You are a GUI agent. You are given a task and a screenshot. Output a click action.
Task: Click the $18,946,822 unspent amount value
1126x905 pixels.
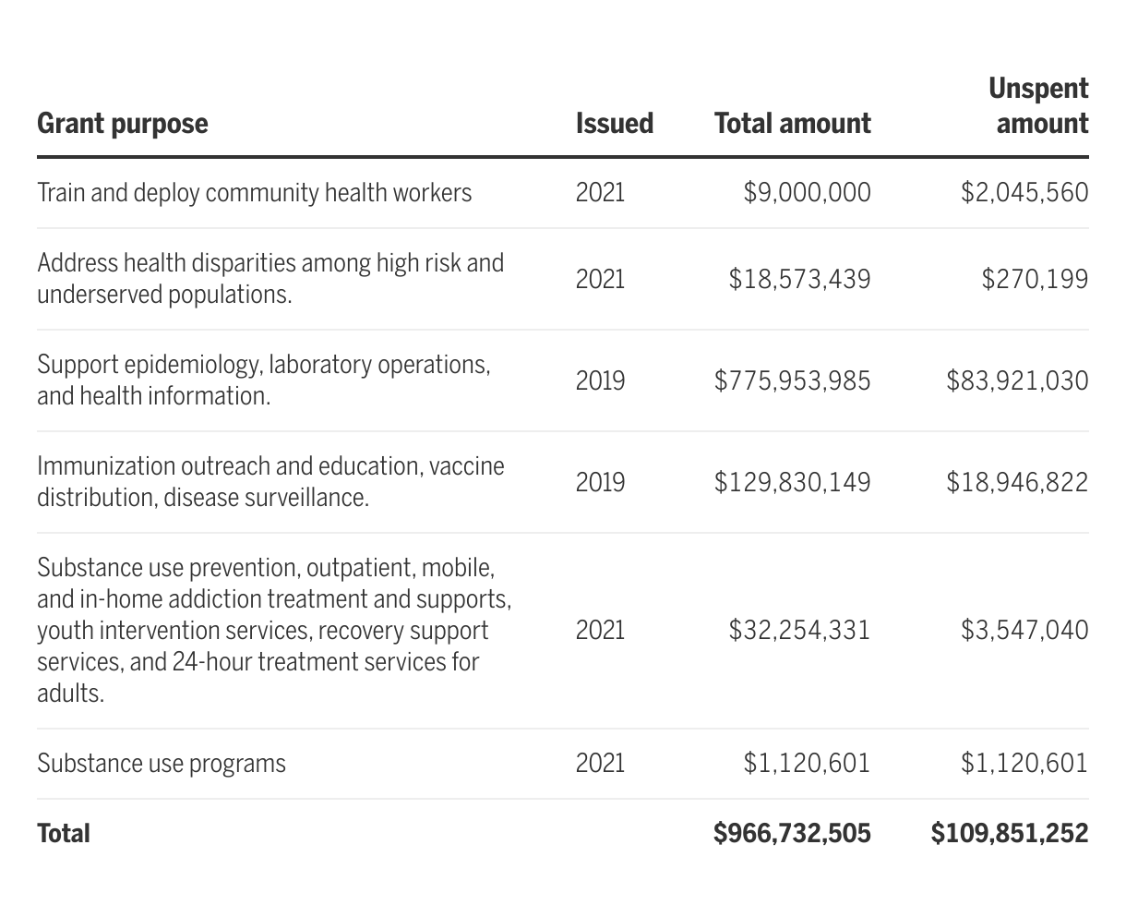(1017, 482)
